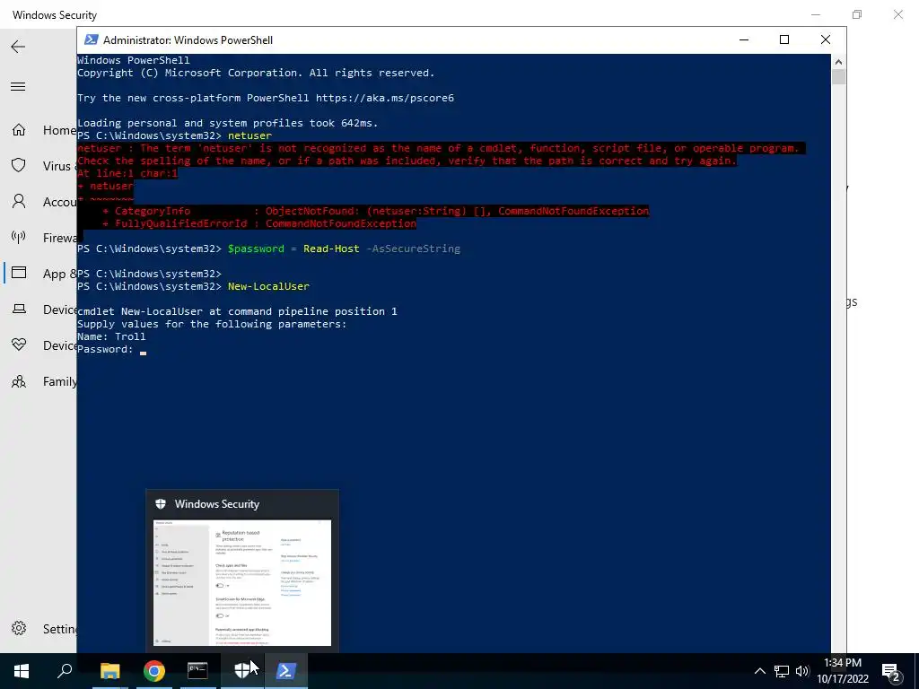Screen dimensions: 919x689
Task: Maximize the PowerShell window
Action: coord(784,39)
